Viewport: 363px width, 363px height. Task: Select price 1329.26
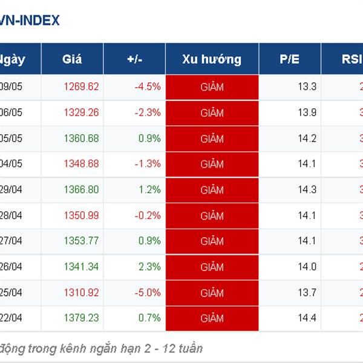[x=81, y=113]
